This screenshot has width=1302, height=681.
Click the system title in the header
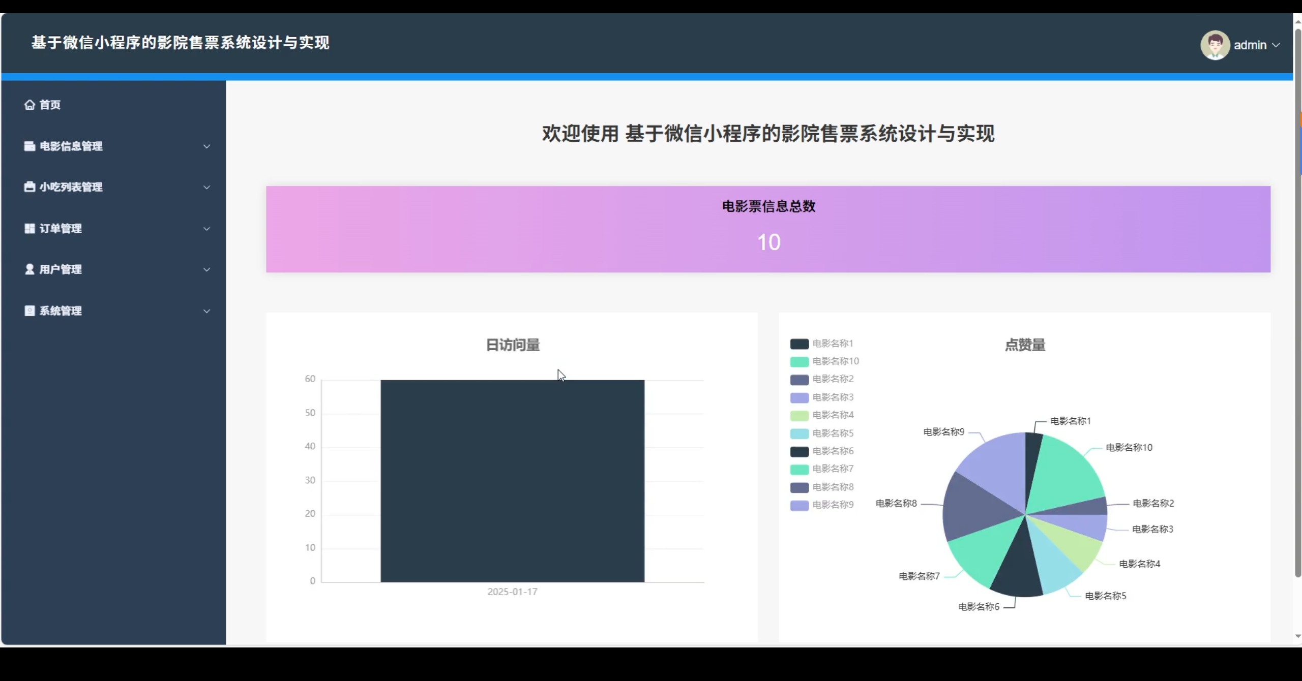[x=180, y=43]
